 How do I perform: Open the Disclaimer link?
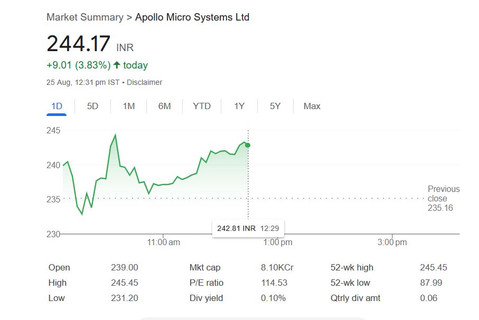[x=145, y=82]
